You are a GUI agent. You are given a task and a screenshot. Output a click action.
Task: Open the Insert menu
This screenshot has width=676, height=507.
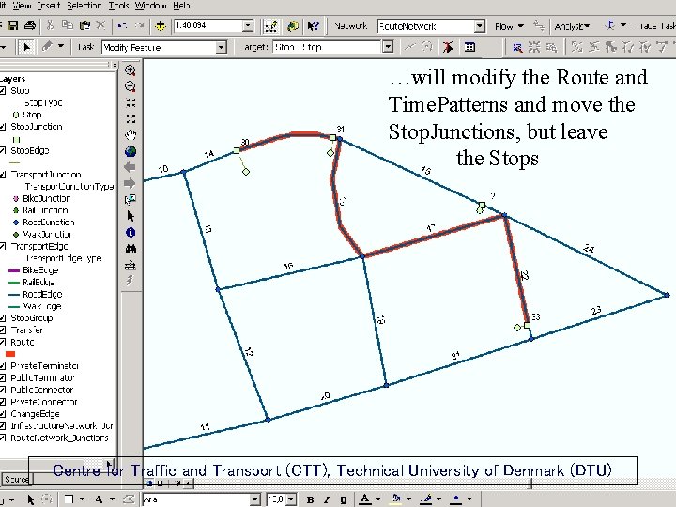pos(49,6)
